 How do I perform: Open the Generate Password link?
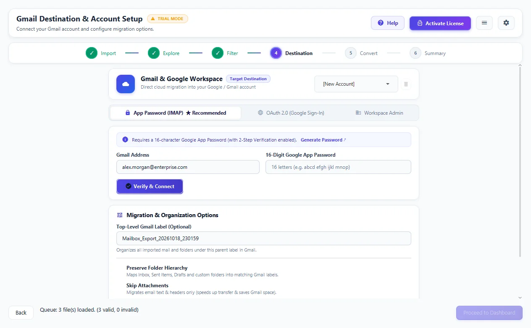tap(323, 140)
